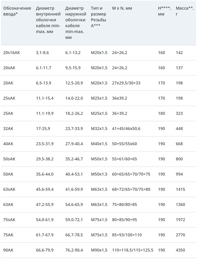Click the 50sAK row label
The image size is (197, 260).
(x=9, y=159)
